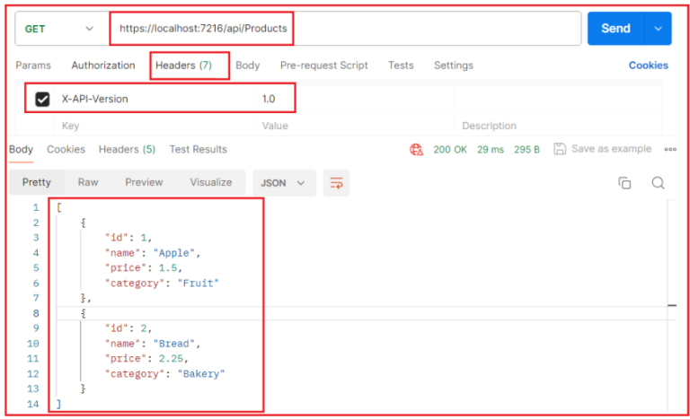Open search in response body

[658, 183]
